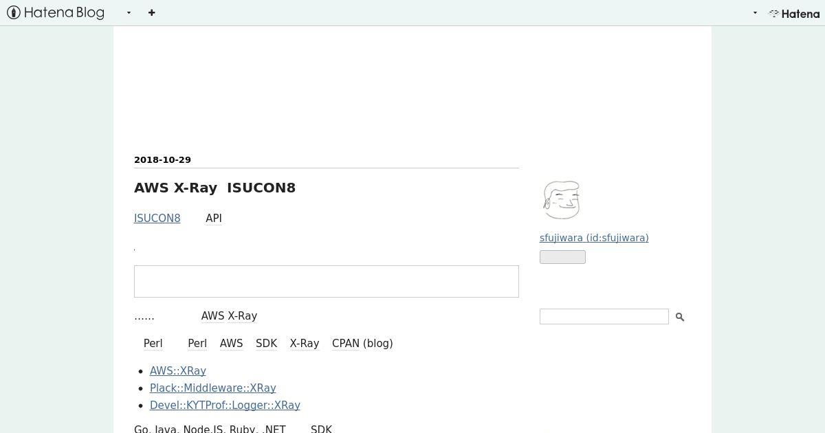Click the empty boxed area in article
Image resolution: width=825 pixels, height=433 pixels.
[327, 281]
